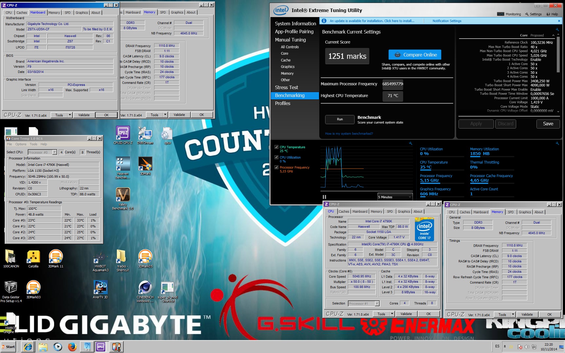The height and width of the screenshot is (353, 565).
Task: Switch to CPU-Z taskbar button
Action: tap(101, 347)
